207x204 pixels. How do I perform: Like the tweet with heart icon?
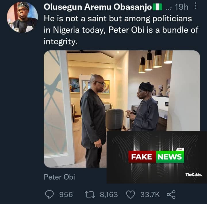131,195
